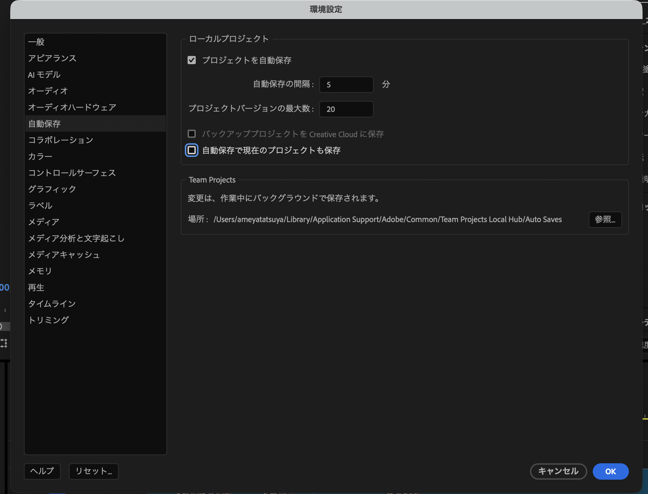
Task: Enable 自動保存で現在のプロジェクトも保存
Action: click(x=192, y=150)
